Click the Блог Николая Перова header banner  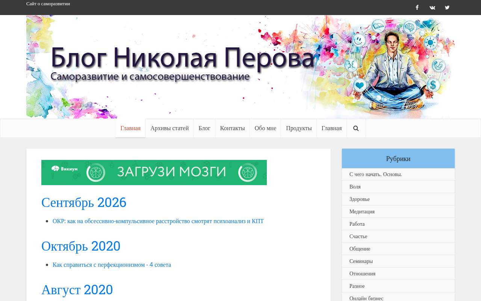pos(240,67)
